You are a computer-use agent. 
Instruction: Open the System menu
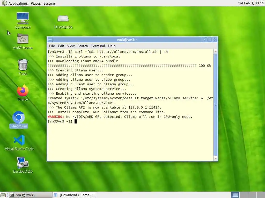click(x=49, y=3)
